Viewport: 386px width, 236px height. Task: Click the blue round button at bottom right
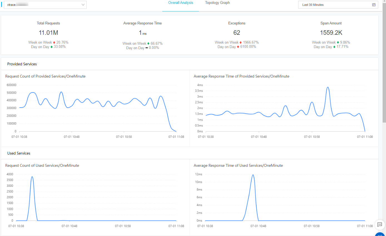pyautogui.click(x=380, y=234)
